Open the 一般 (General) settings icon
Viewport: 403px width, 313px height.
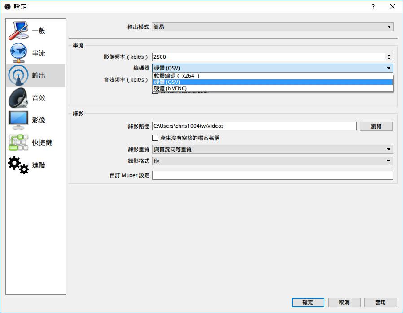click(18, 30)
